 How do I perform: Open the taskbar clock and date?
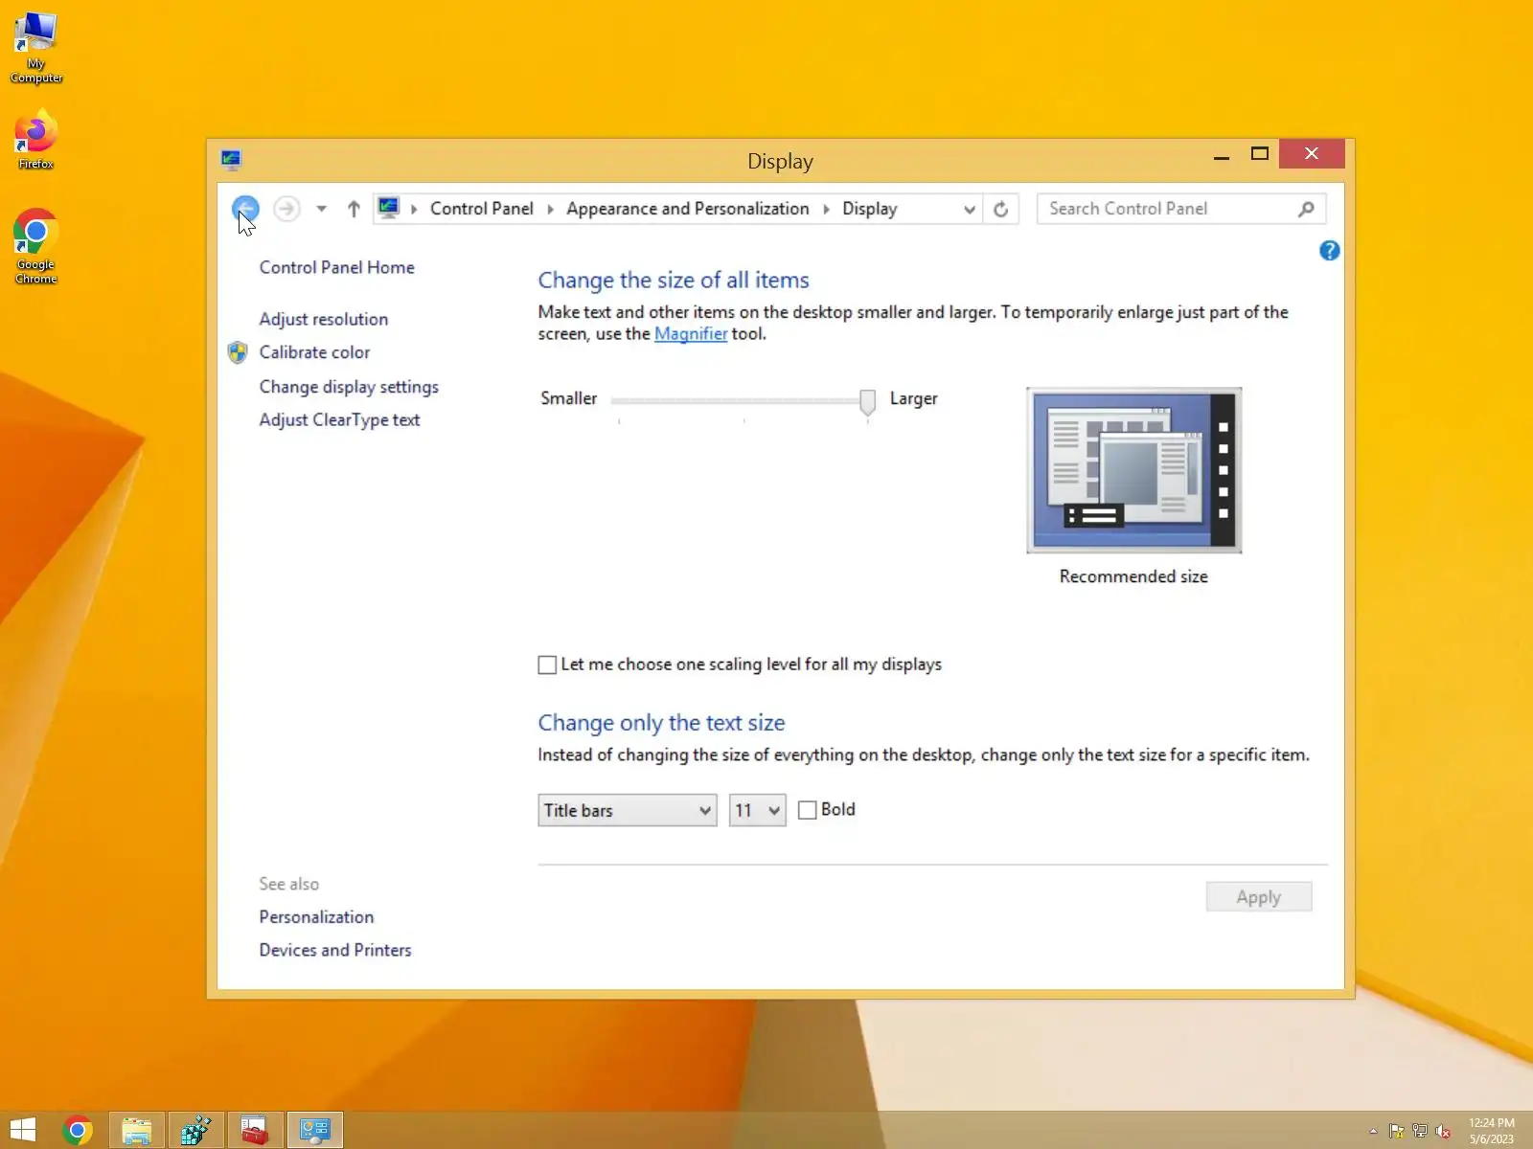click(1492, 1131)
